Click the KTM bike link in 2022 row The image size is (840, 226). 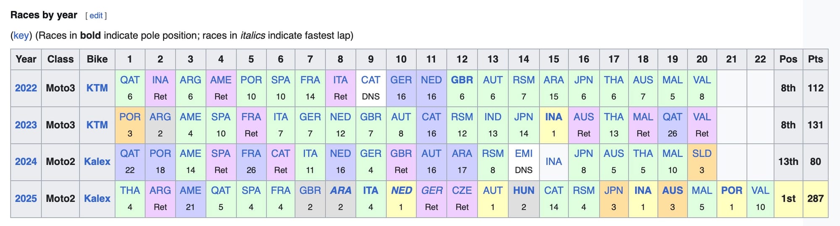[x=97, y=88]
